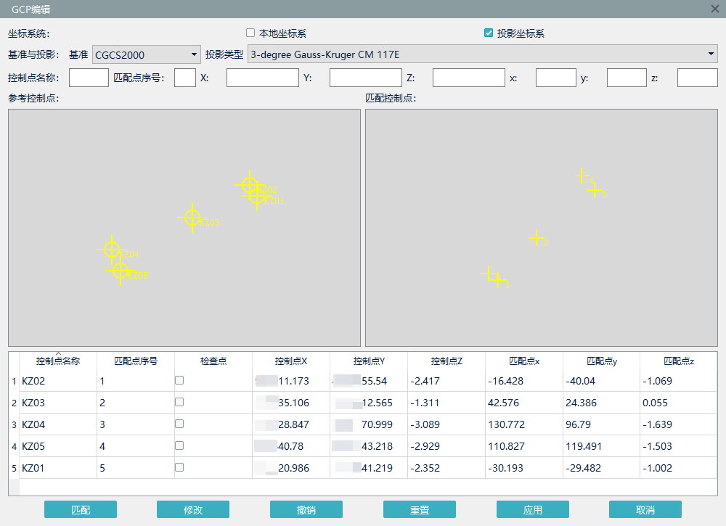
Task: Close the GCP编辑 dialog
Action: (x=714, y=9)
